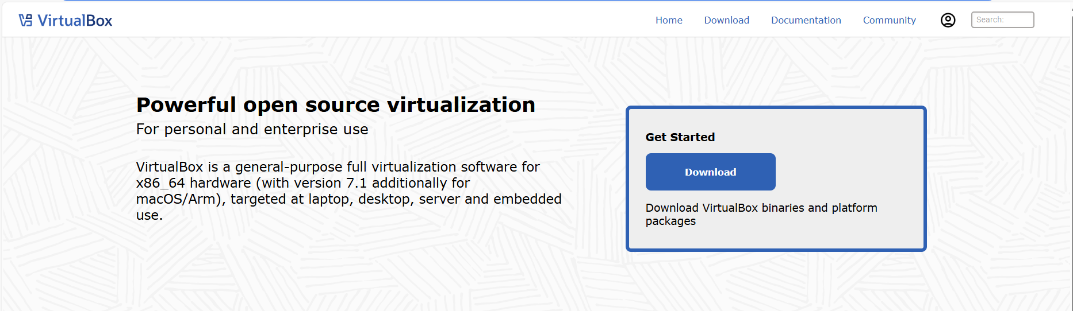Screen dimensions: 1073x311
Task: Click the VirtualBox brand name text
Action: [75, 21]
